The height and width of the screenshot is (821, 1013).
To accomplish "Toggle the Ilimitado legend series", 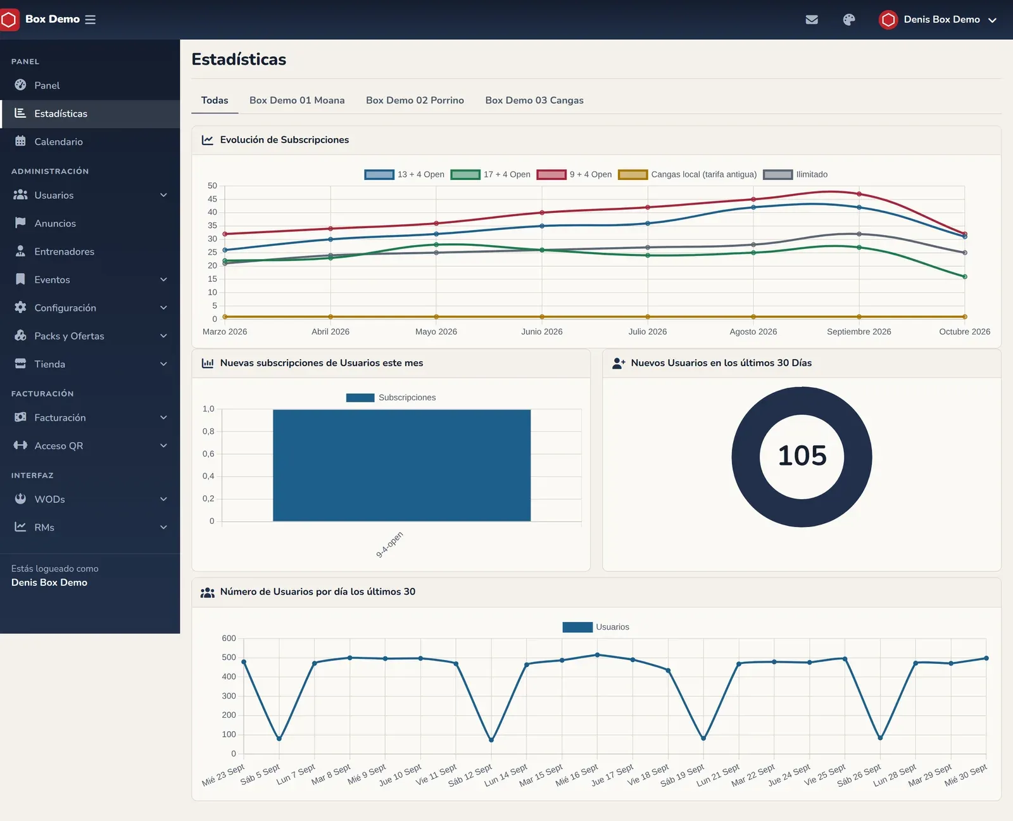I will pyautogui.click(x=796, y=174).
